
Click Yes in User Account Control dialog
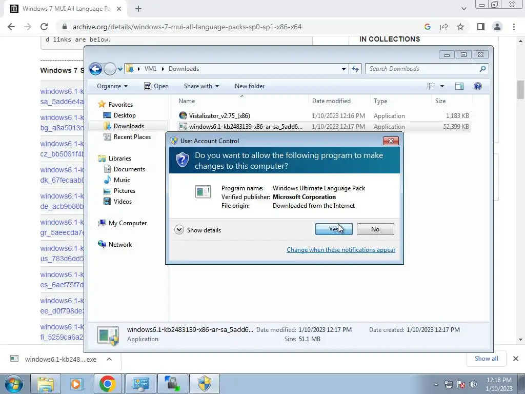pyautogui.click(x=333, y=229)
